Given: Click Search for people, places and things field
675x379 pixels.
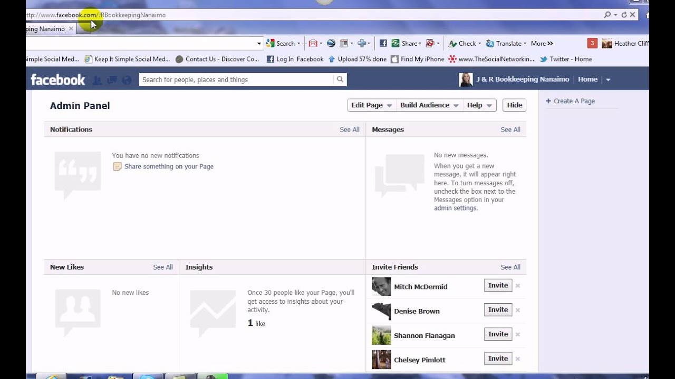Looking at the screenshot, I should [x=236, y=79].
